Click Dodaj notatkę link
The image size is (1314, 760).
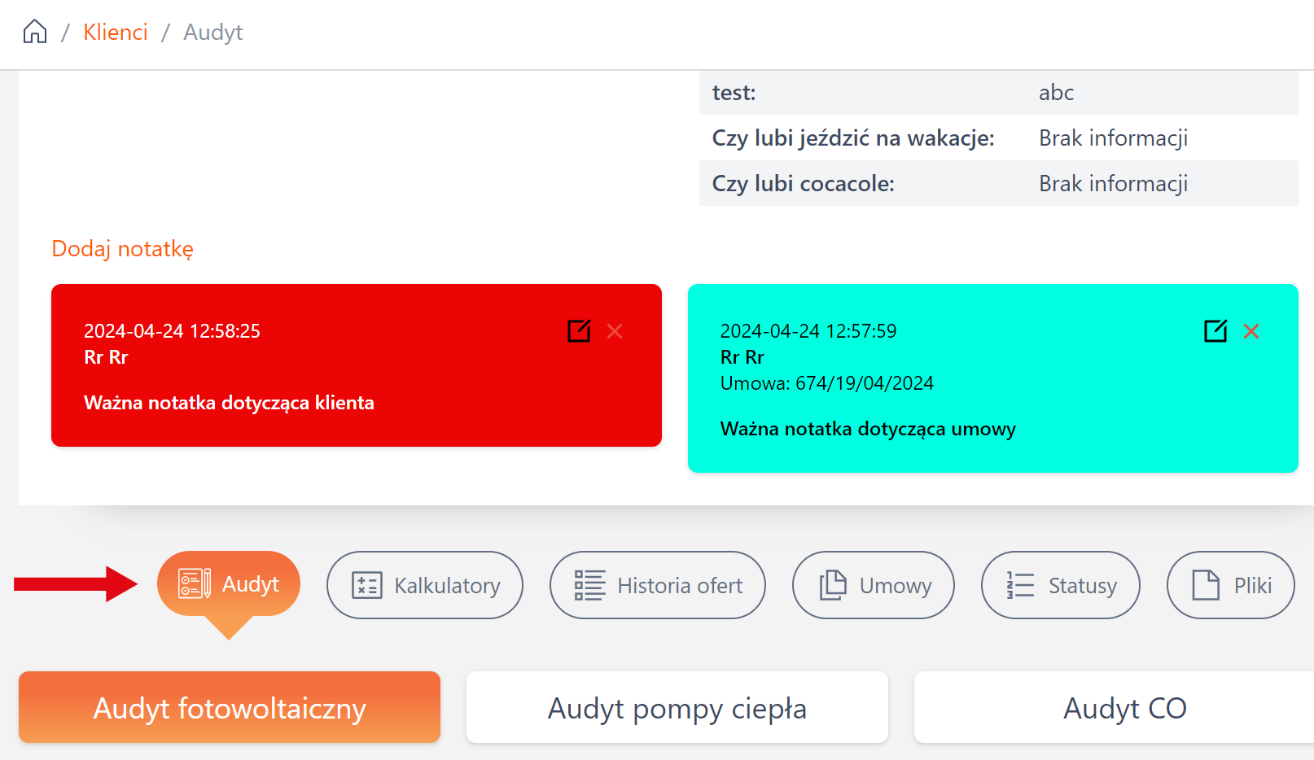tap(122, 249)
